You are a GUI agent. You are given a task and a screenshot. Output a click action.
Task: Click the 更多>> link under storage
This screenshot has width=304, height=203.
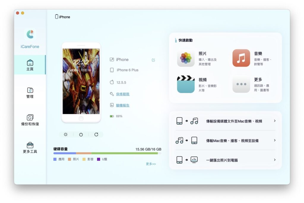coord(151,164)
